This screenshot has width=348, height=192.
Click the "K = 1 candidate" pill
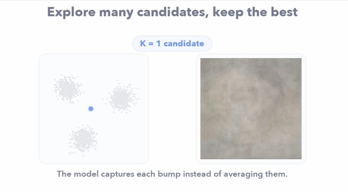pos(172,44)
